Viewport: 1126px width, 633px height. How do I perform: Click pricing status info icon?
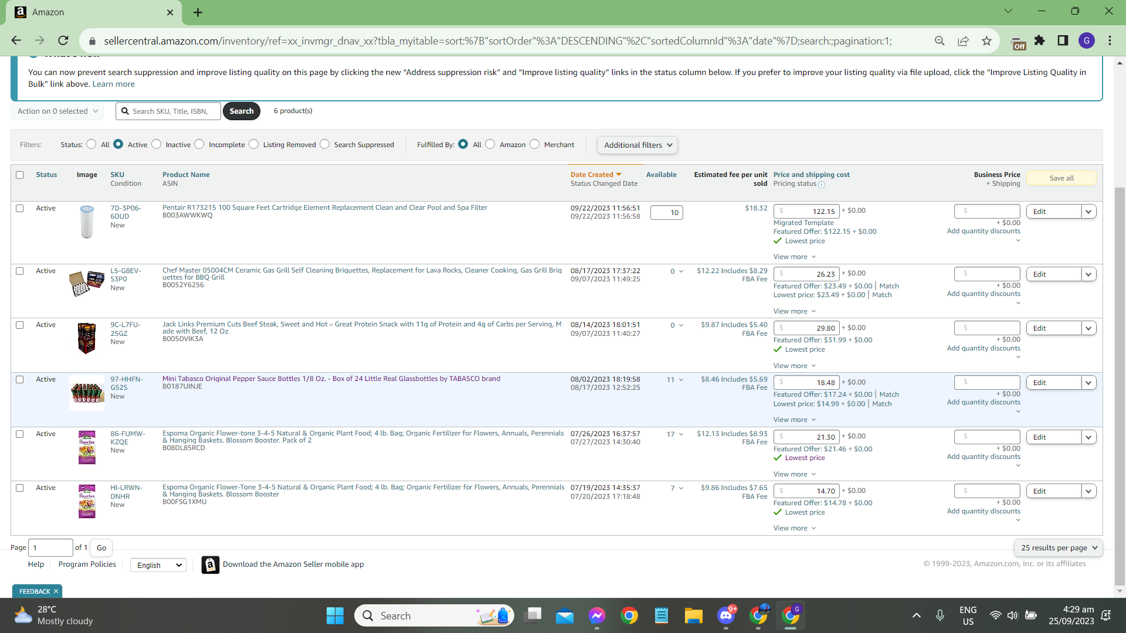point(822,185)
